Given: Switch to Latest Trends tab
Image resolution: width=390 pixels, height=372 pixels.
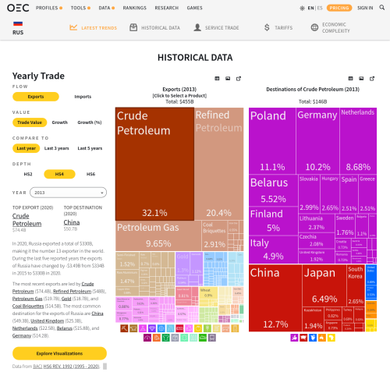Looking at the screenshot, I should pos(93,27).
